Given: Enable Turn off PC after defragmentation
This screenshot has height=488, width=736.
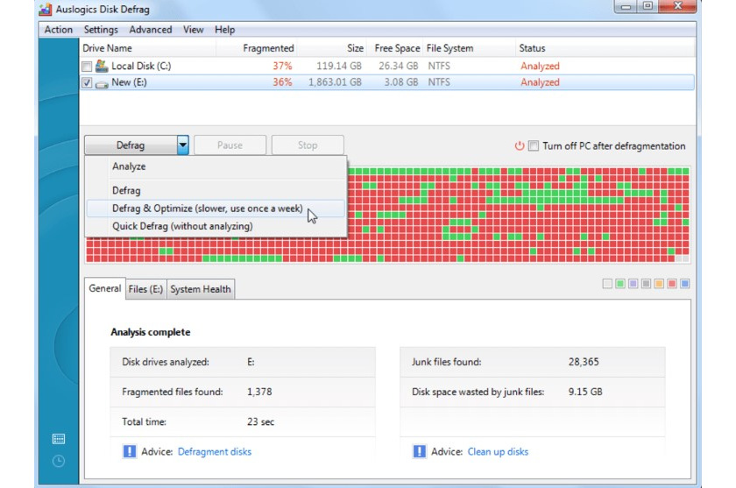Looking at the screenshot, I should click(534, 146).
